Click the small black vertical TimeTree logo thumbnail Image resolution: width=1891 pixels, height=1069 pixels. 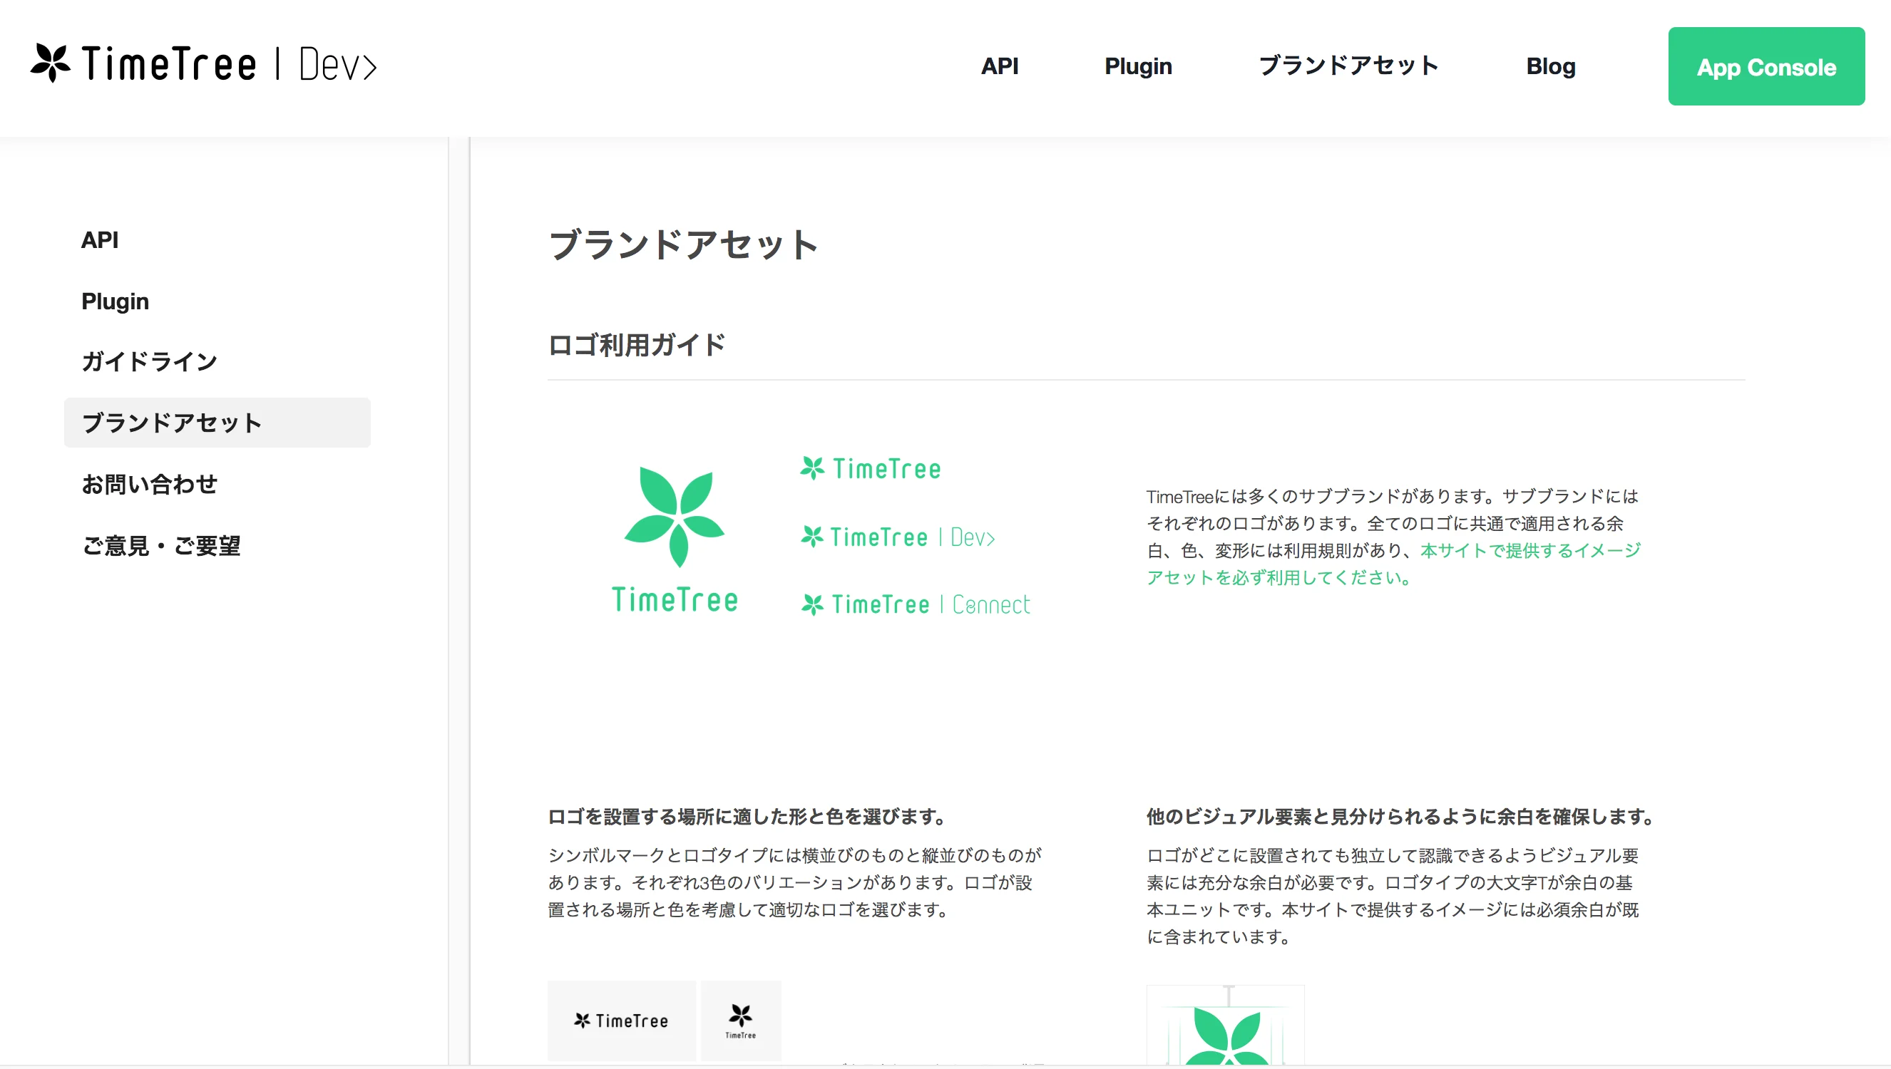pyautogui.click(x=740, y=1020)
